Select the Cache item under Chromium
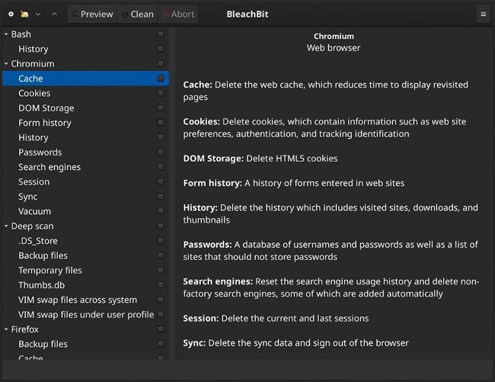The width and height of the screenshot is (495, 382). (30, 79)
